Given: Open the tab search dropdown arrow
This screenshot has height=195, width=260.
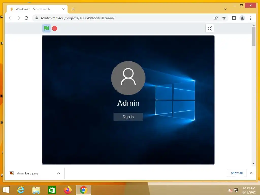Looking at the screenshot, I should tap(225, 9).
